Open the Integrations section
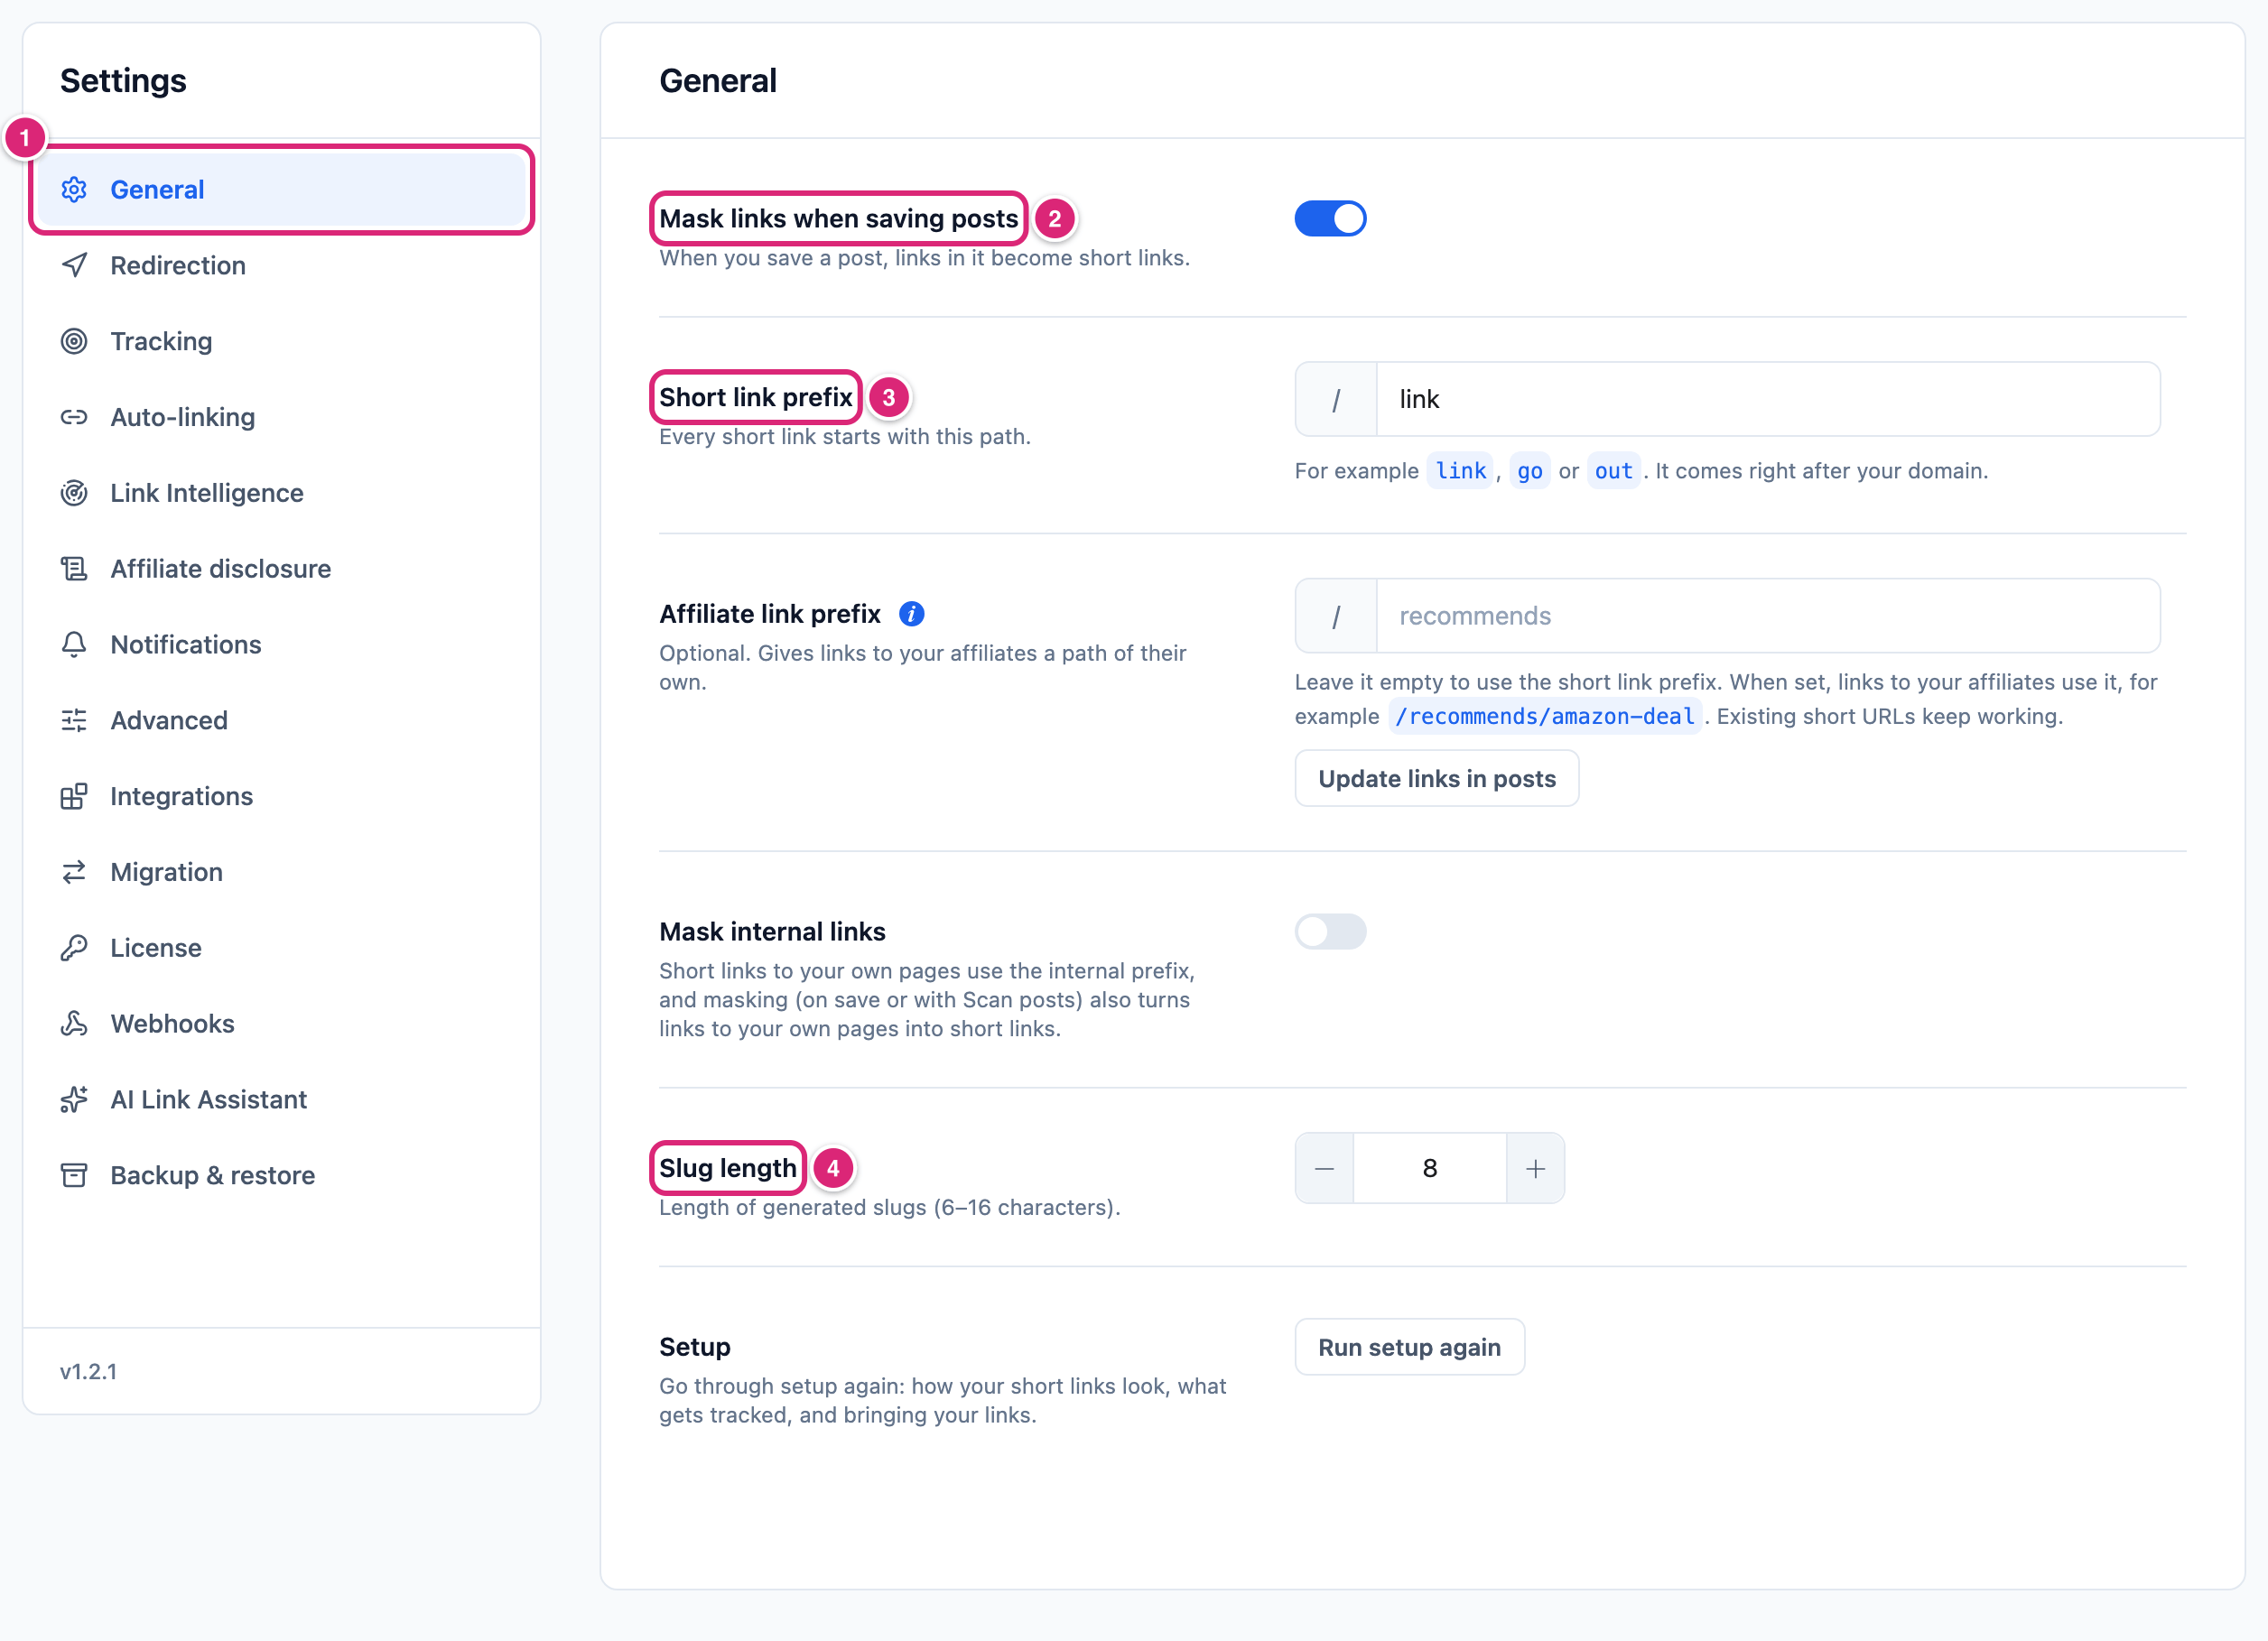This screenshot has width=2268, height=1641. (282, 796)
